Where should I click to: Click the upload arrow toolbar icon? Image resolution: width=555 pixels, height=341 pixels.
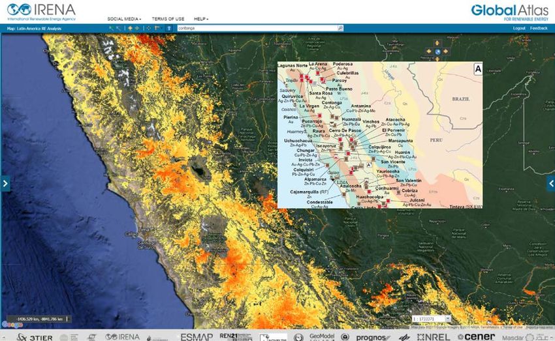tap(169, 28)
